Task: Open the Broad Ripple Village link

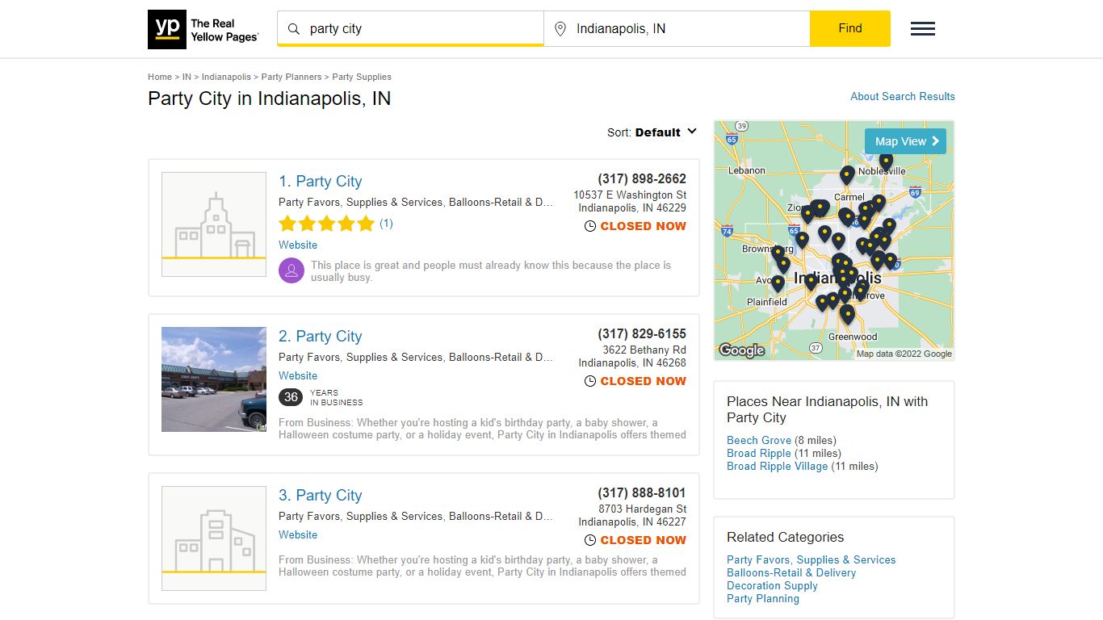Action: (778, 467)
